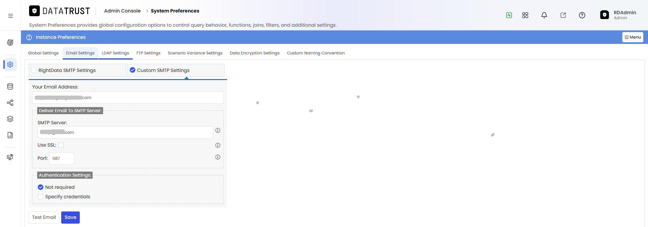The height and width of the screenshot is (227, 648).
Task: Switch to FTP Settings tab
Action: (148, 53)
